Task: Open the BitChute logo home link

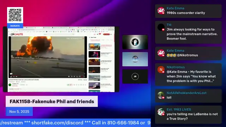Action: (x=17, y=34)
